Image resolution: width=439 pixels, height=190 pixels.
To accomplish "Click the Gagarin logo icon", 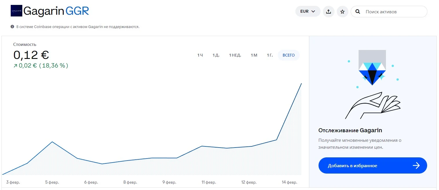I will pos(16,11).
